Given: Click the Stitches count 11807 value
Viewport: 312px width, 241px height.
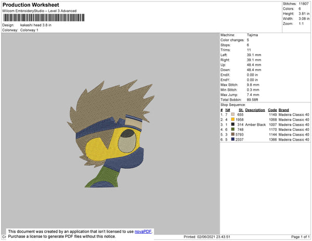Looking at the screenshot, I should [x=304, y=4].
